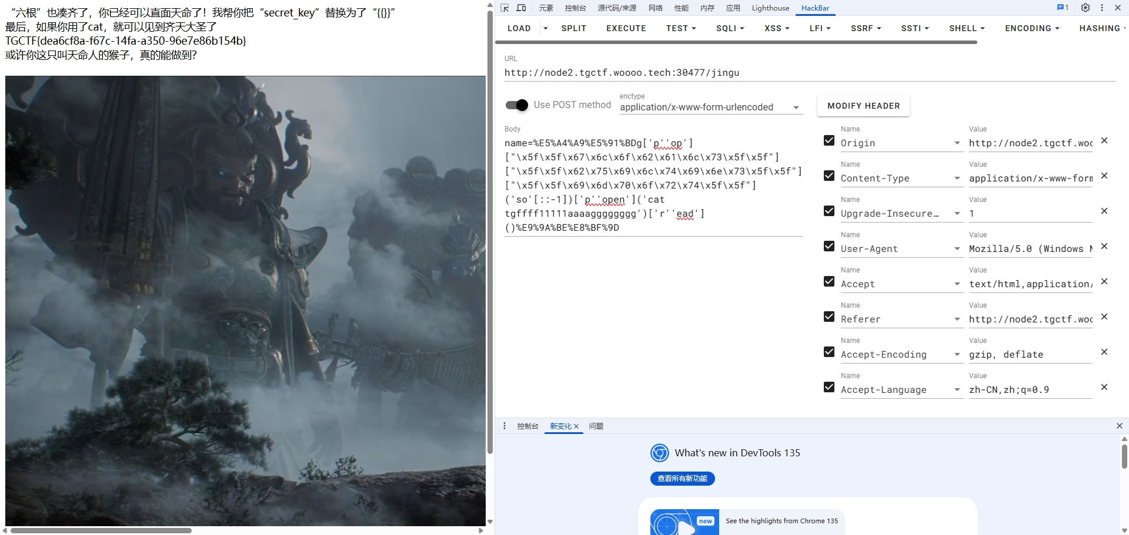
Task: Toggle the Use POST method switch
Action: point(517,105)
